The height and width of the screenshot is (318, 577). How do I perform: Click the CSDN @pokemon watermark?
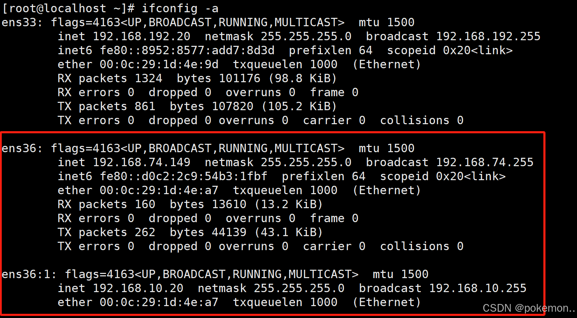click(x=529, y=308)
